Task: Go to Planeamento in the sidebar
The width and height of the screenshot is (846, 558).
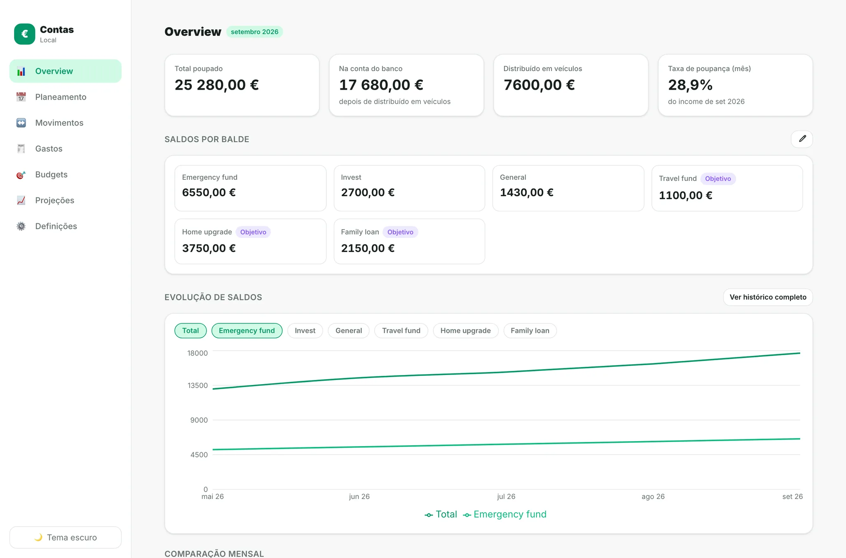Action: click(66, 97)
